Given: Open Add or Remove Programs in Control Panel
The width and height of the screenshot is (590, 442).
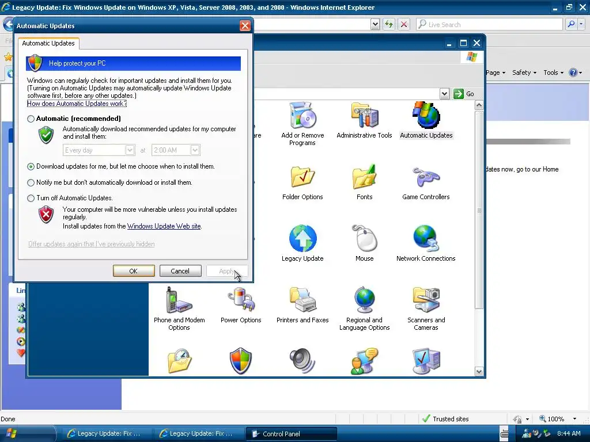Looking at the screenshot, I should [302, 124].
